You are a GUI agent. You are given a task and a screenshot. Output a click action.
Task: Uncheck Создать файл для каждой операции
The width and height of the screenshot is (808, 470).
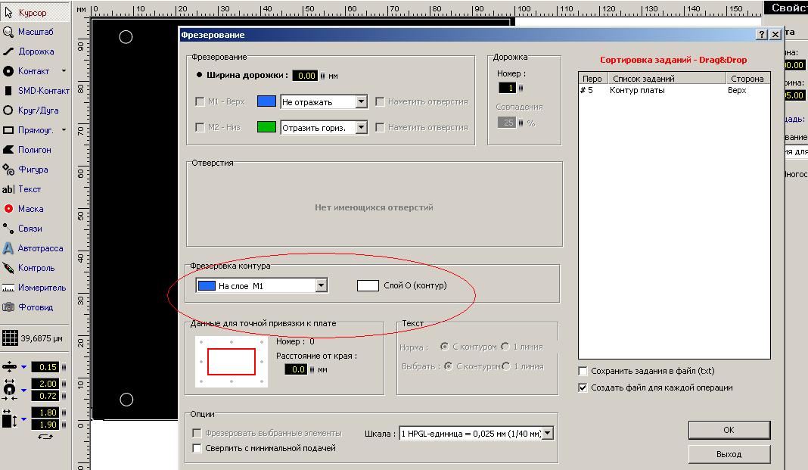tap(583, 388)
